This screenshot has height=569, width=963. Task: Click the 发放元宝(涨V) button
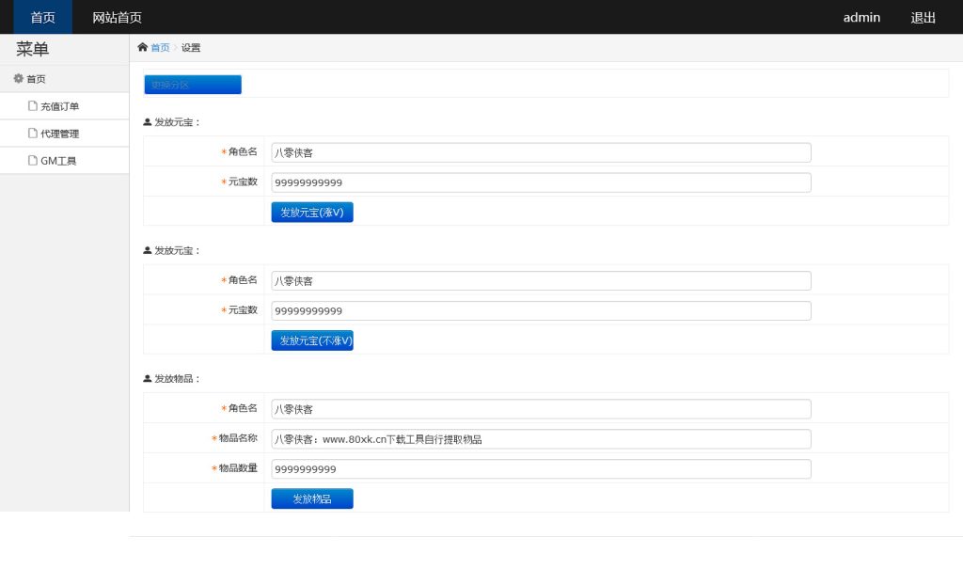pos(311,213)
